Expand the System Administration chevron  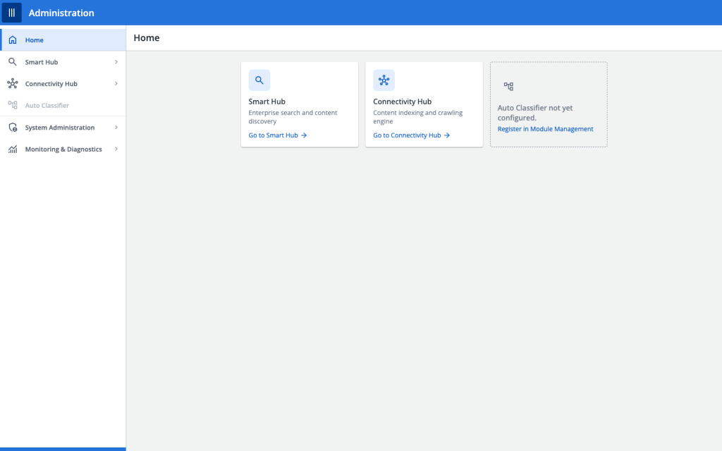tap(116, 128)
